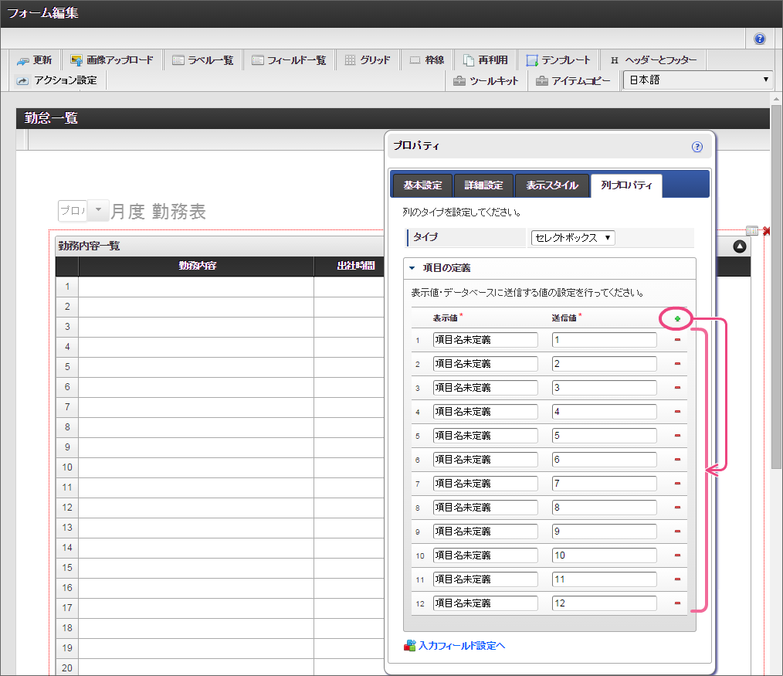Click the 送信値 field in row 7
Viewport: 783px width, 676px height.
pyautogui.click(x=604, y=484)
